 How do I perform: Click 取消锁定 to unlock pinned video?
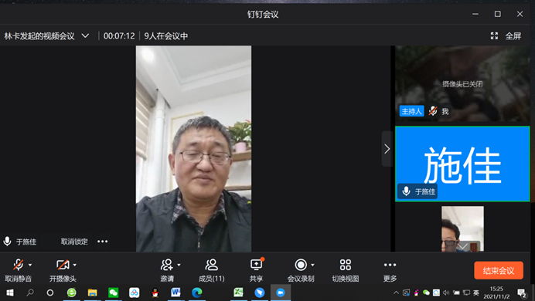click(74, 242)
